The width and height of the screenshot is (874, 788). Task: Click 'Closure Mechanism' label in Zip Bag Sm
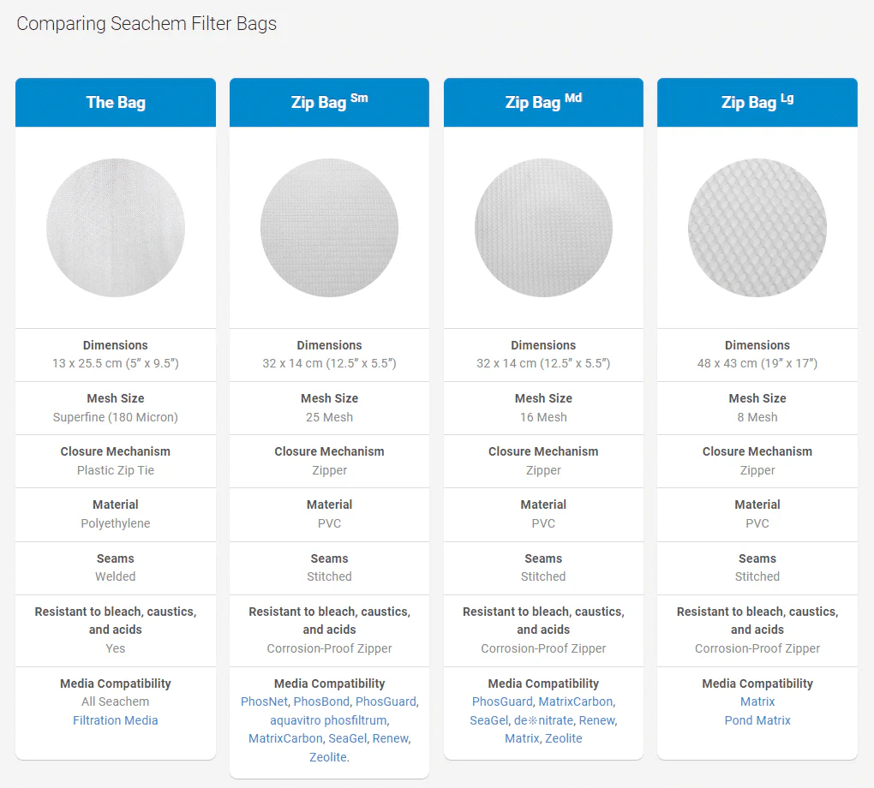click(329, 451)
